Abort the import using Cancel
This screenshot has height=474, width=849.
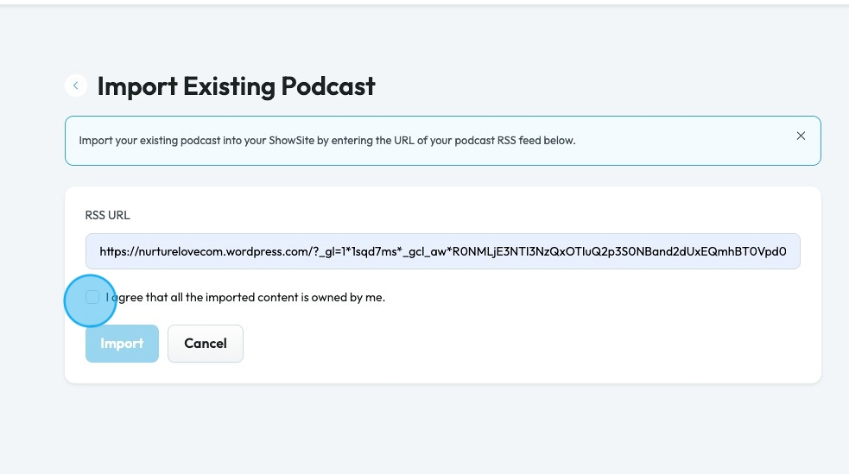[x=206, y=344]
